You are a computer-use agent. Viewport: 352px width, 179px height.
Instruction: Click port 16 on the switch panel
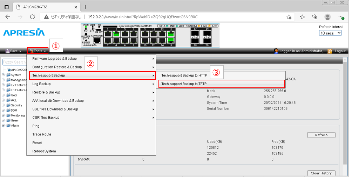(x=171, y=40)
